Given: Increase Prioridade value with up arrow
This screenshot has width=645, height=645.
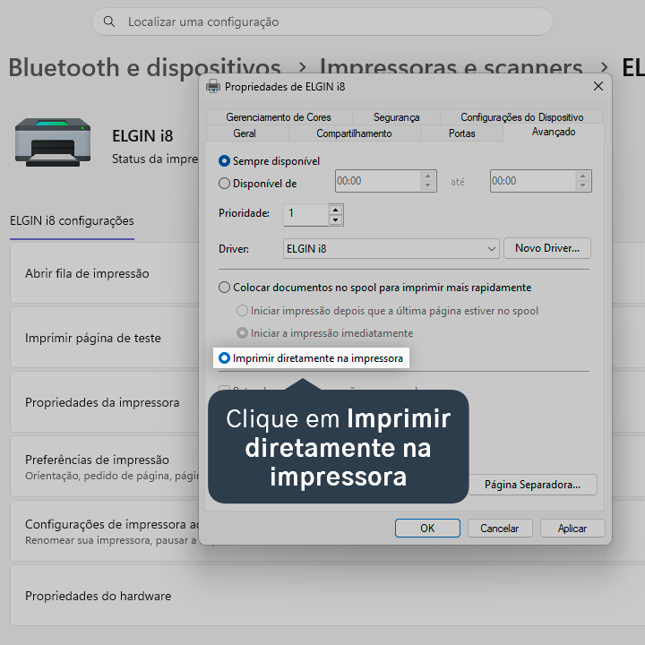Looking at the screenshot, I should coord(336,210).
